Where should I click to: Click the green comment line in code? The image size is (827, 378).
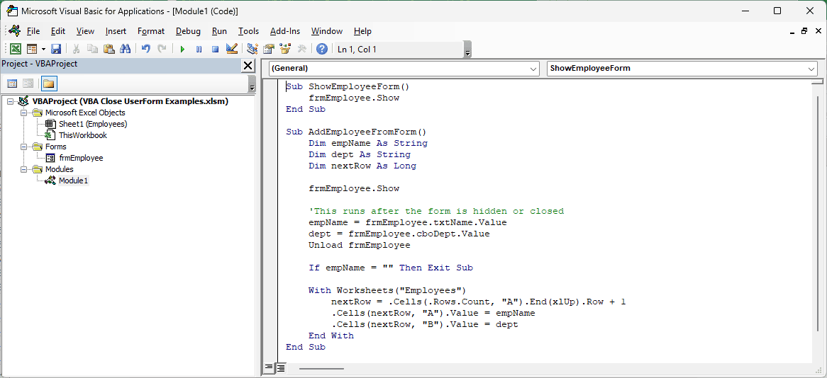(x=437, y=211)
